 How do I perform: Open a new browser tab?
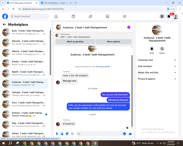[x=76, y=3]
